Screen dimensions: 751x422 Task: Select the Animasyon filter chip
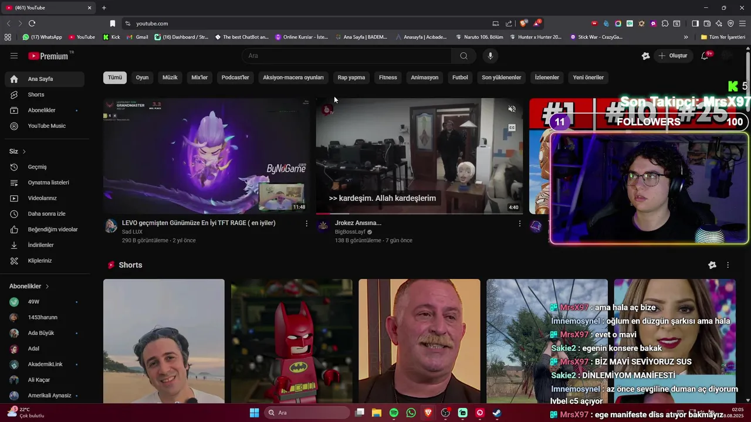coord(425,77)
